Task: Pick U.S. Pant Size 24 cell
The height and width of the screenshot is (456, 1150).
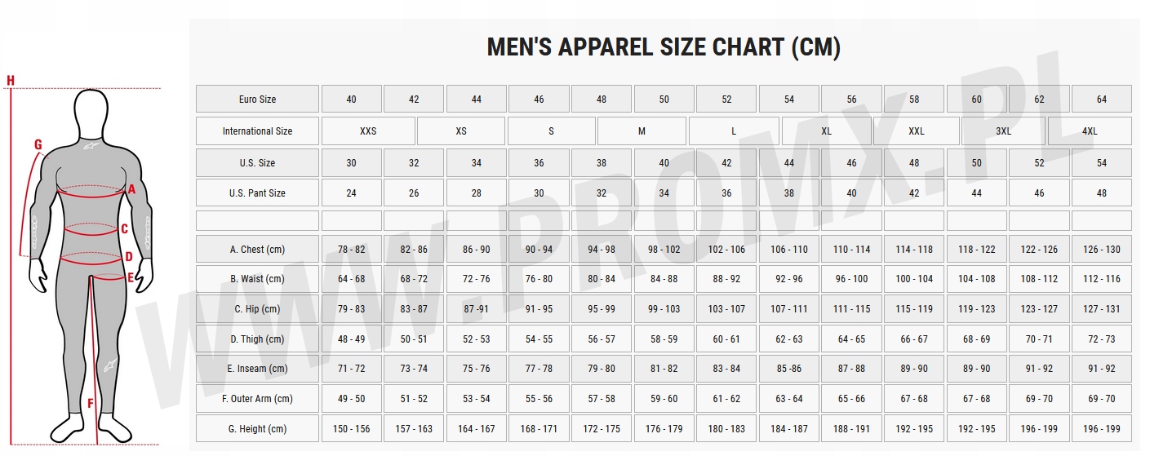Action: [351, 193]
